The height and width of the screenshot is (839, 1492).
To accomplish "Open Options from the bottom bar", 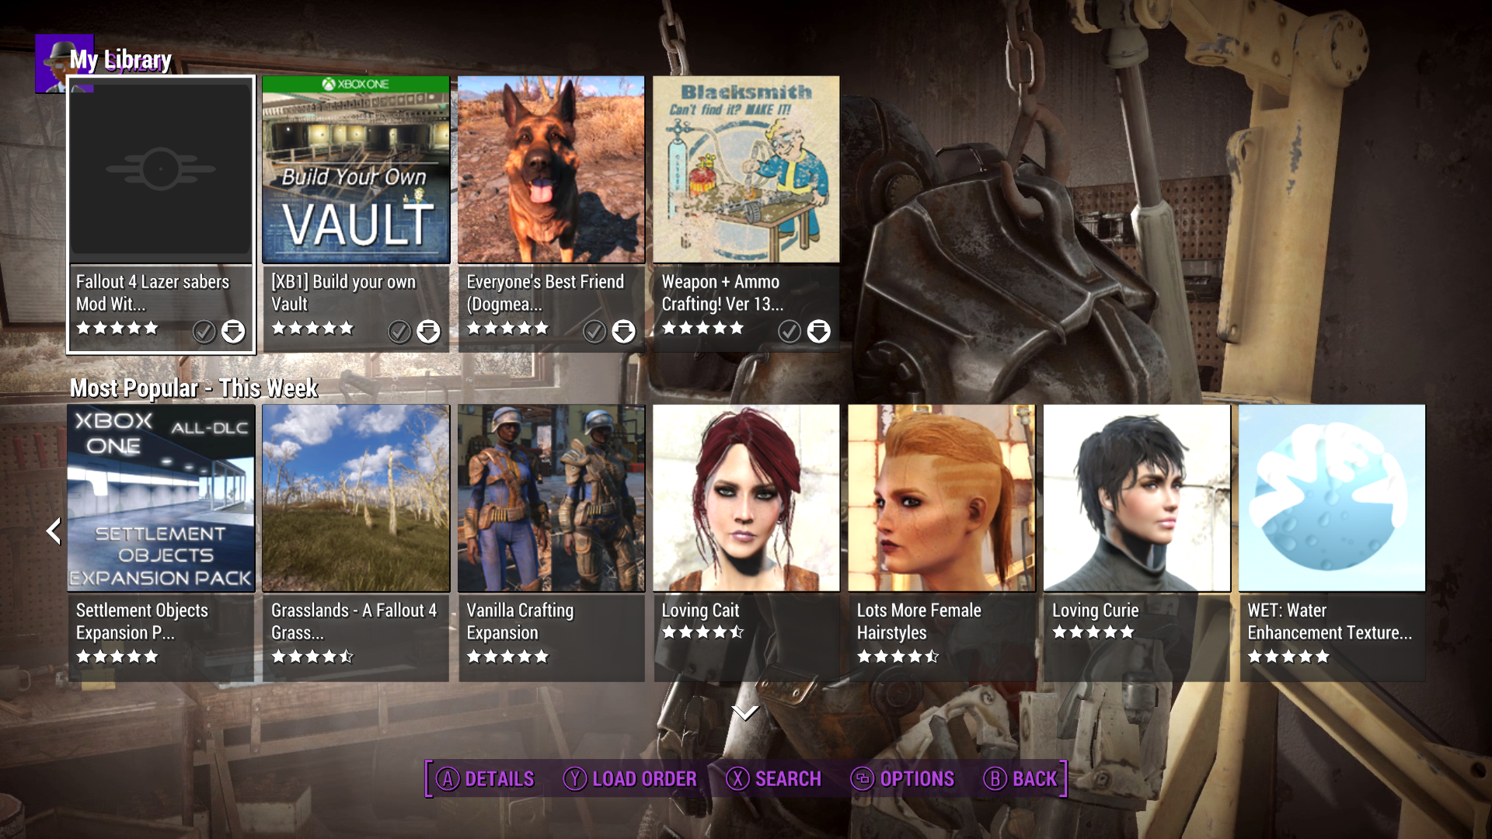I will click(902, 778).
